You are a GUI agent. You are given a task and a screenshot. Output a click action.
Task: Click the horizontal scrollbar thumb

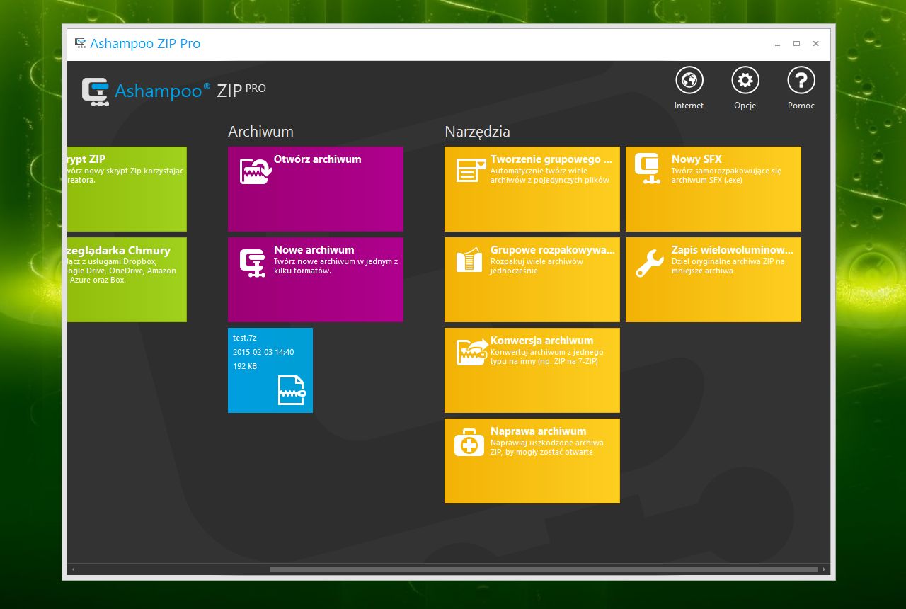pos(544,569)
